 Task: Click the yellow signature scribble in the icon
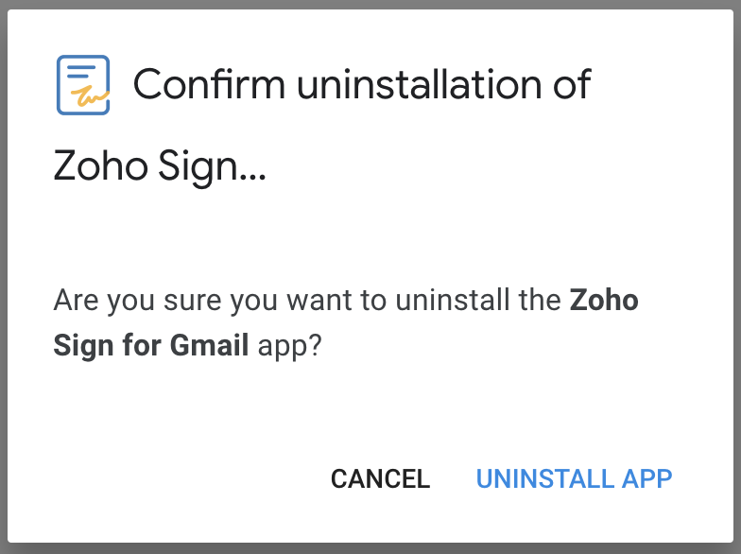pos(93,96)
